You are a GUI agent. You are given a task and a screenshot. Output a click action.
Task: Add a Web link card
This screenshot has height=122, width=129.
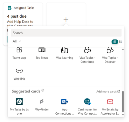pos(19,74)
